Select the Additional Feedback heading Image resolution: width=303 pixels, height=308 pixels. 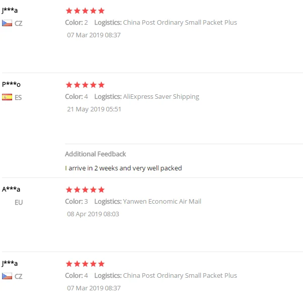click(x=95, y=154)
